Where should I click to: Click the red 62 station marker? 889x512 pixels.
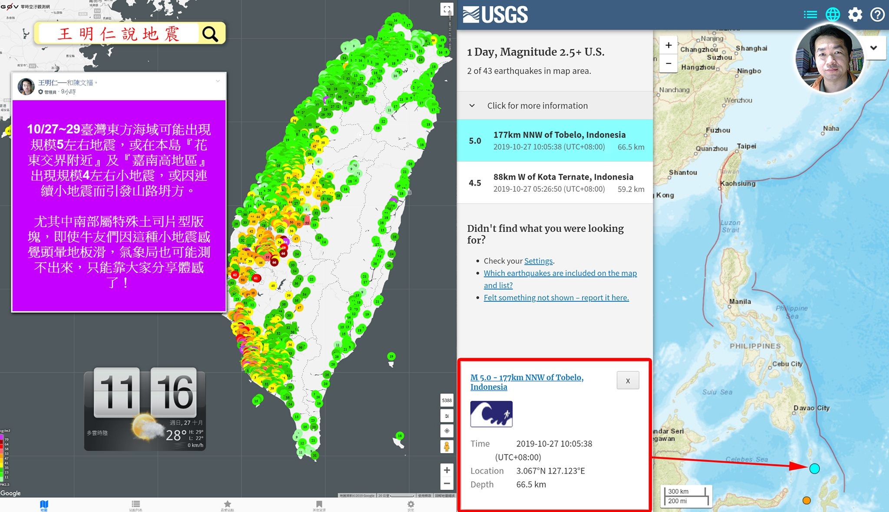coord(235,275)
